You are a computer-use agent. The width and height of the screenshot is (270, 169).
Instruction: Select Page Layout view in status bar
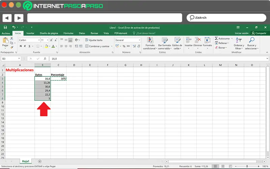pos(223,166)
